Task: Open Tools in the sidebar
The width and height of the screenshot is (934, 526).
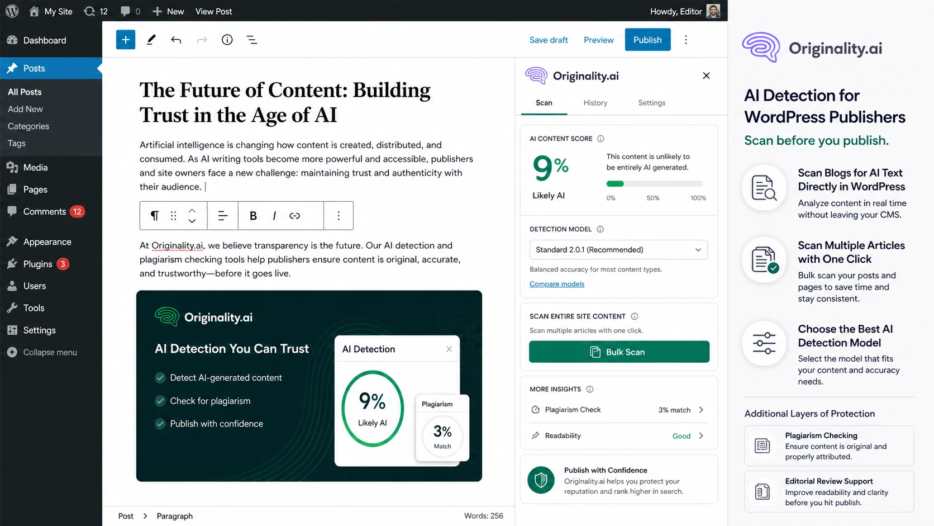Action: coord(51,308)
